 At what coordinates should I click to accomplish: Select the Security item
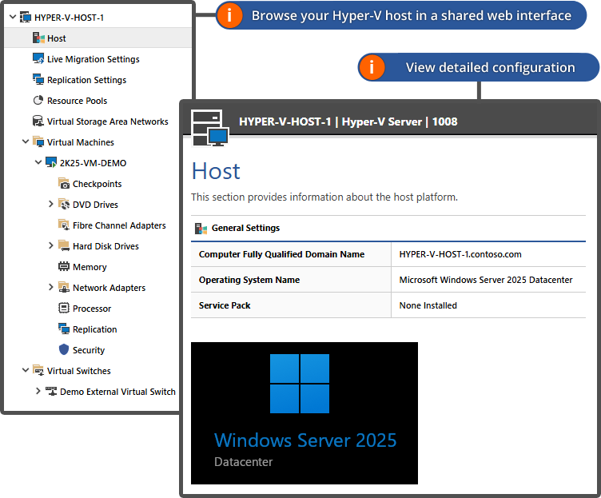pos(89,350)
